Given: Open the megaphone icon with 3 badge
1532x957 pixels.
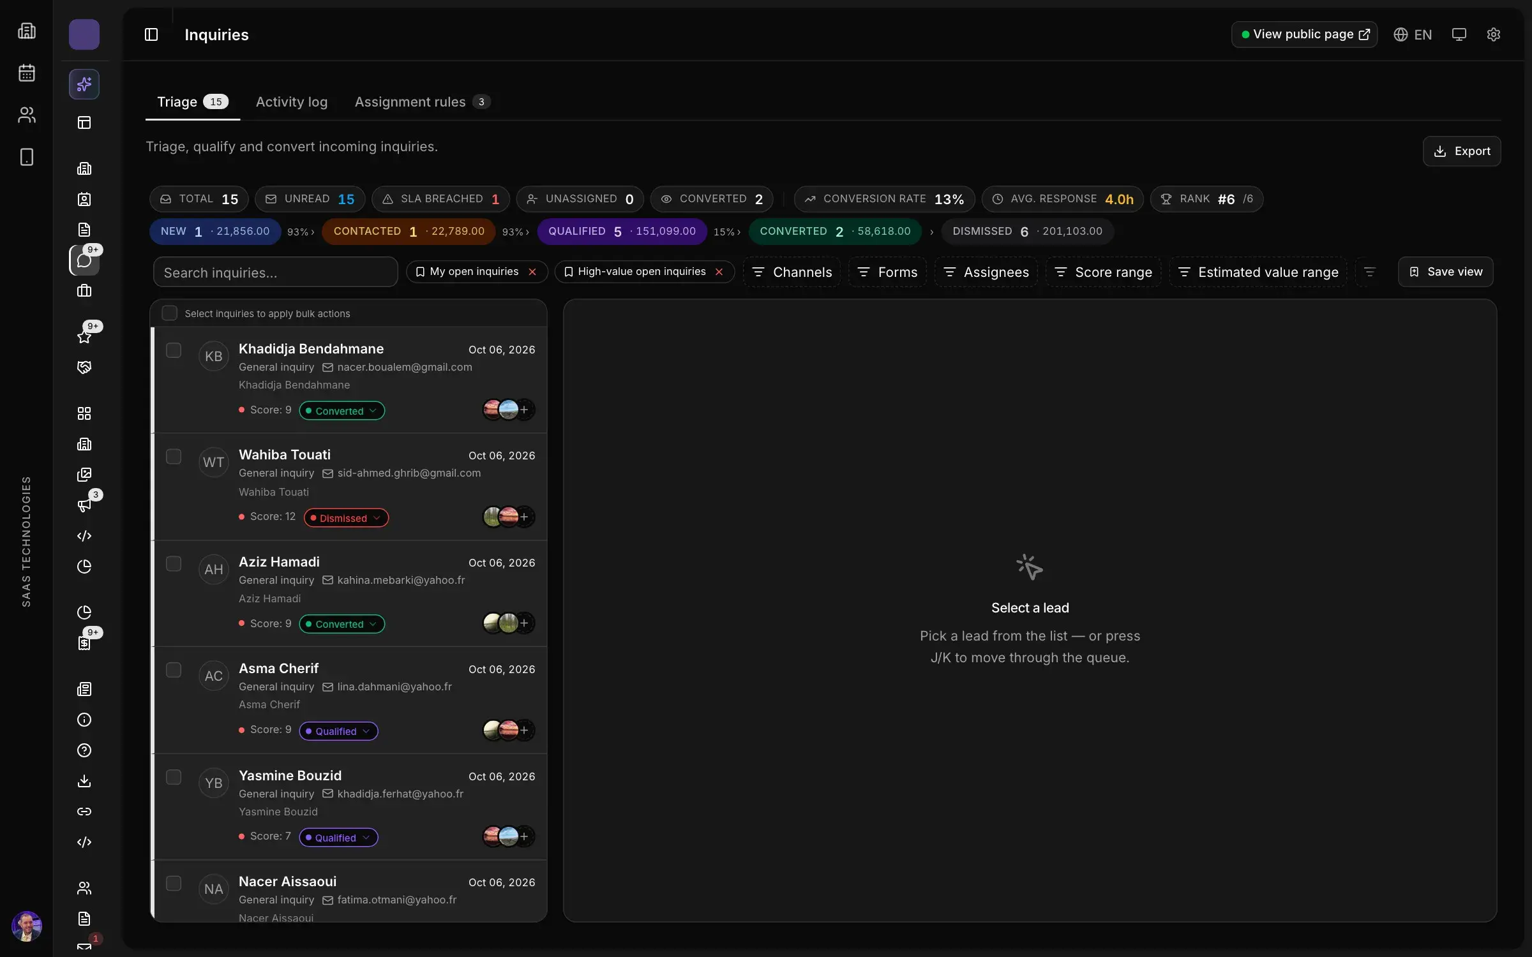Looking at the screenshot, I should [x=84, y=505].
